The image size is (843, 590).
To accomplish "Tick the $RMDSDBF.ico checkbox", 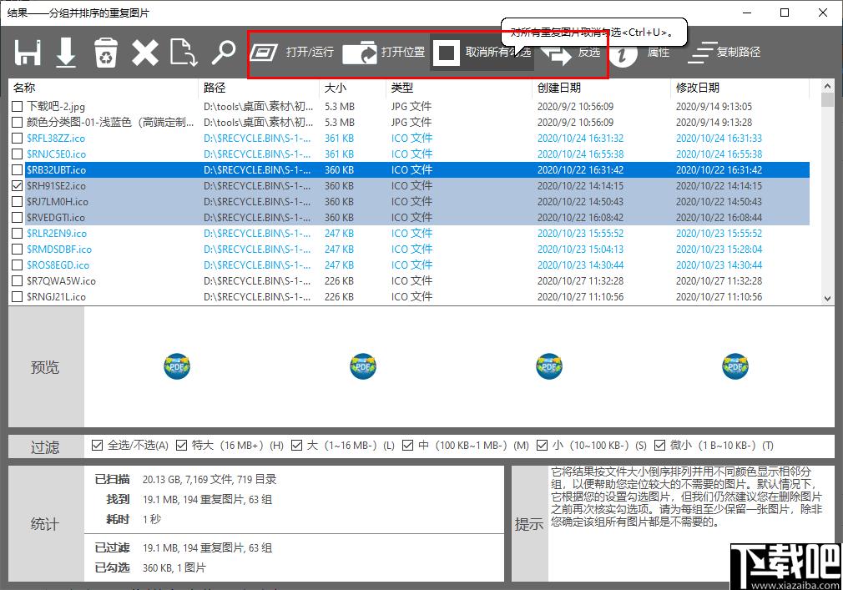I will tap(18, 249).
